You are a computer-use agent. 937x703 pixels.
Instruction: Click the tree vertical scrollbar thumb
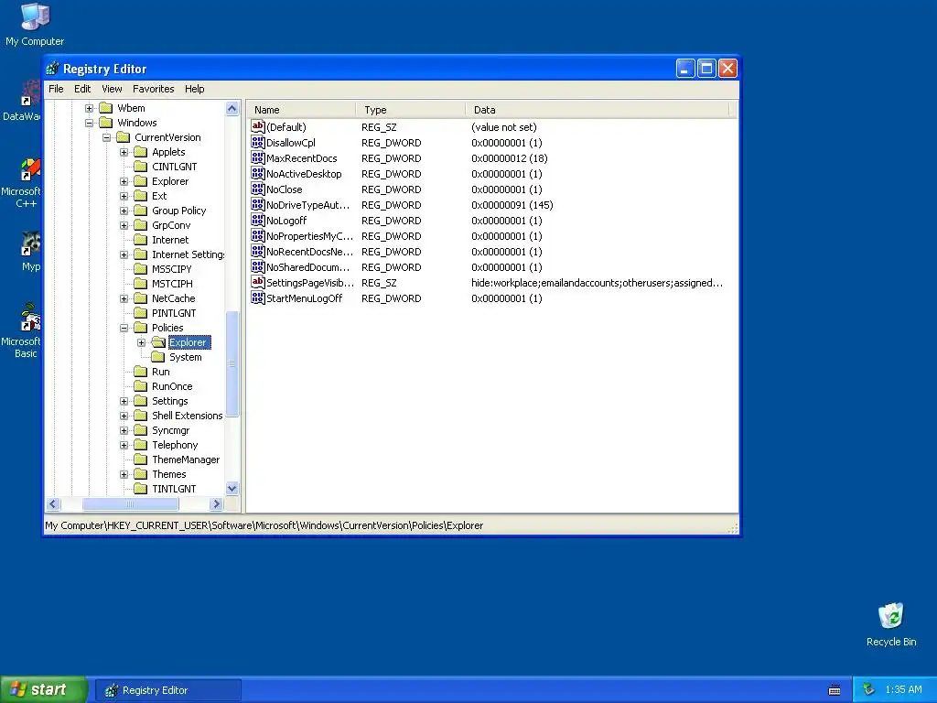[232, 363]
